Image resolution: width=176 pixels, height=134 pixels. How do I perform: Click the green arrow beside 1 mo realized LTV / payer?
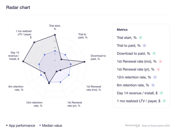coord(164,101)
